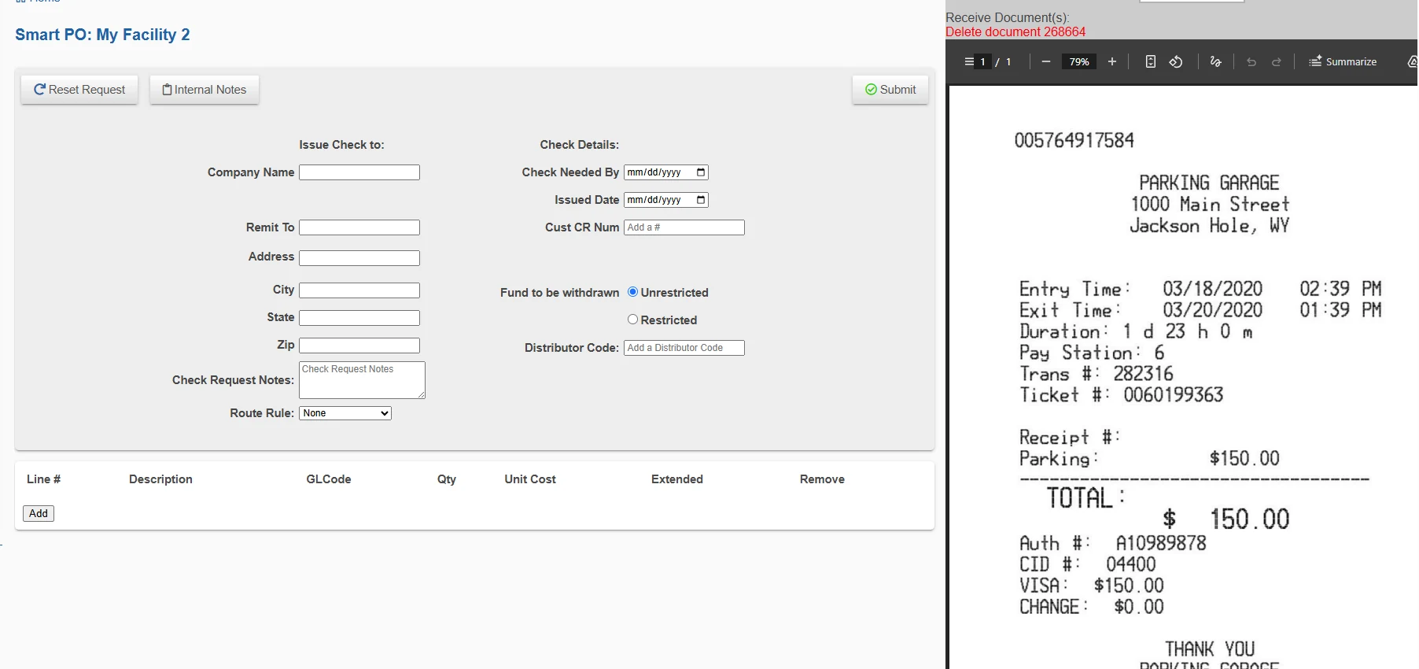This screenshot has height=669, width=1419.
Task: Click the Remit To input field
Action: click(359, 227)
